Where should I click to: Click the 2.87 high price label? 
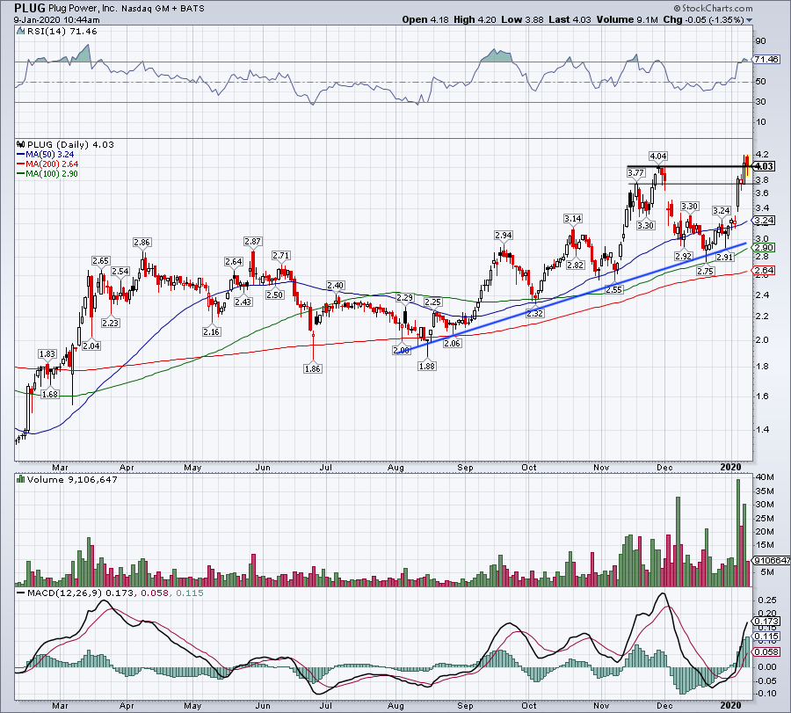click(252, 241)
